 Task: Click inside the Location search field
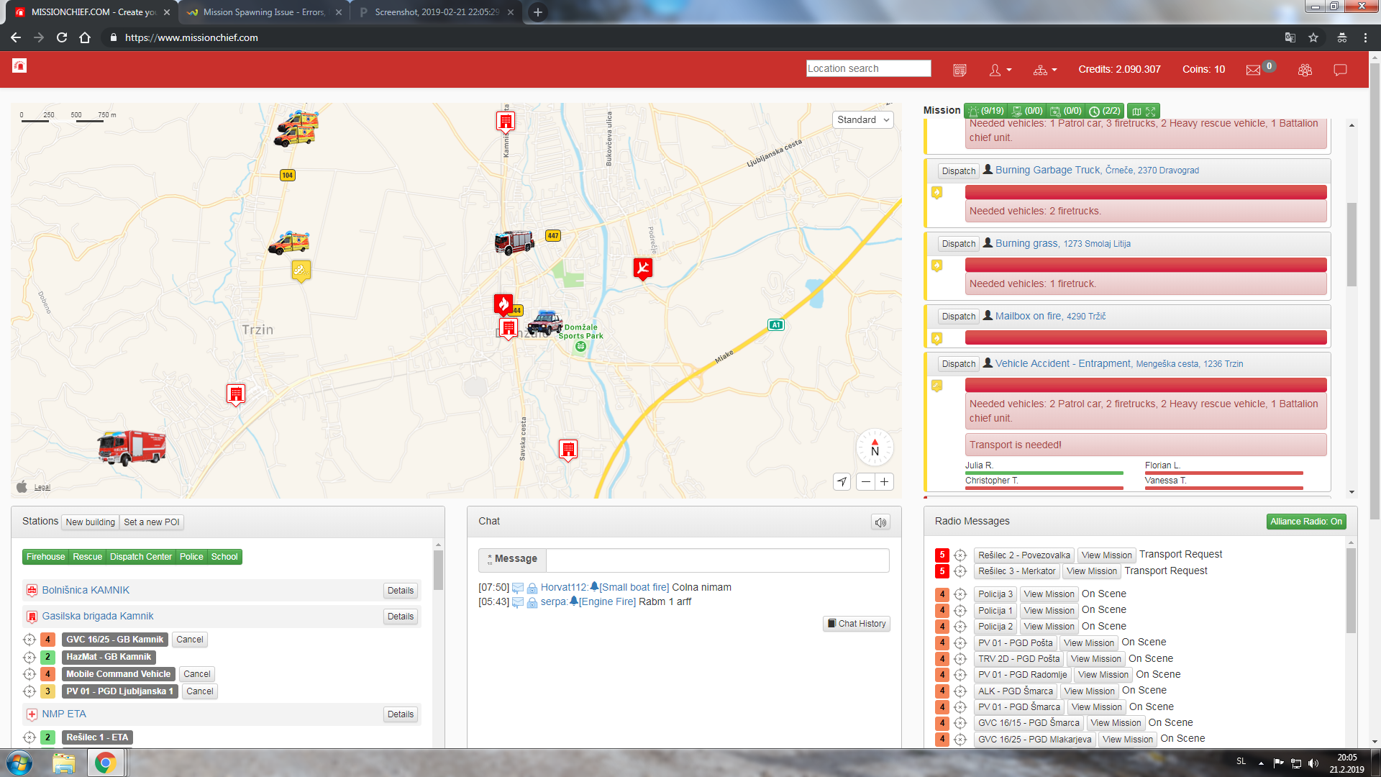(868, 68)
